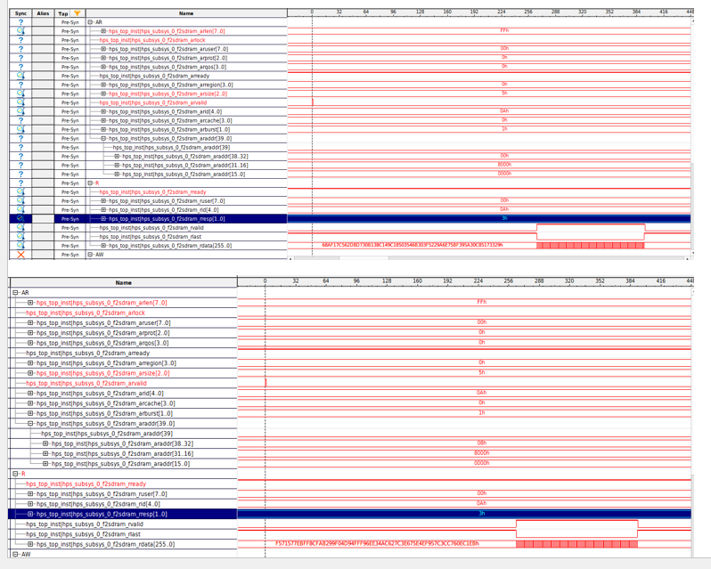Click the question-mark sync icon on the AR group row

(x=20, y=22)
